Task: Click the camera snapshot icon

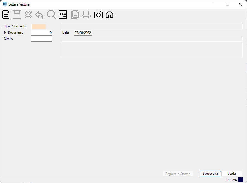Action: coord(98,14)
